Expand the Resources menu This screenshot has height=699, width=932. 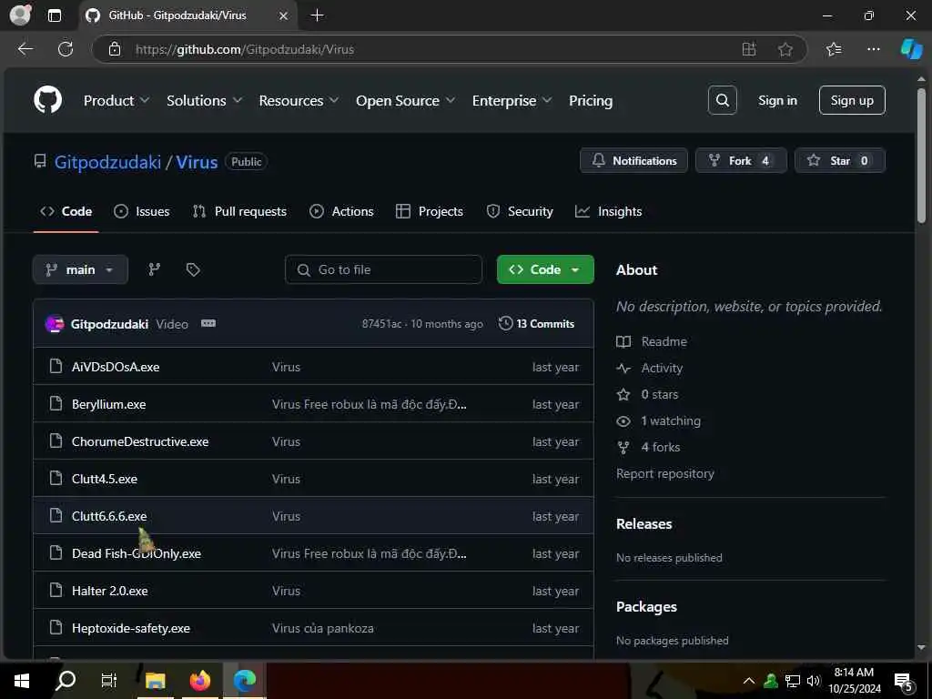point(299,100)
